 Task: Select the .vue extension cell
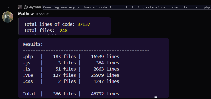pos(28,75)
